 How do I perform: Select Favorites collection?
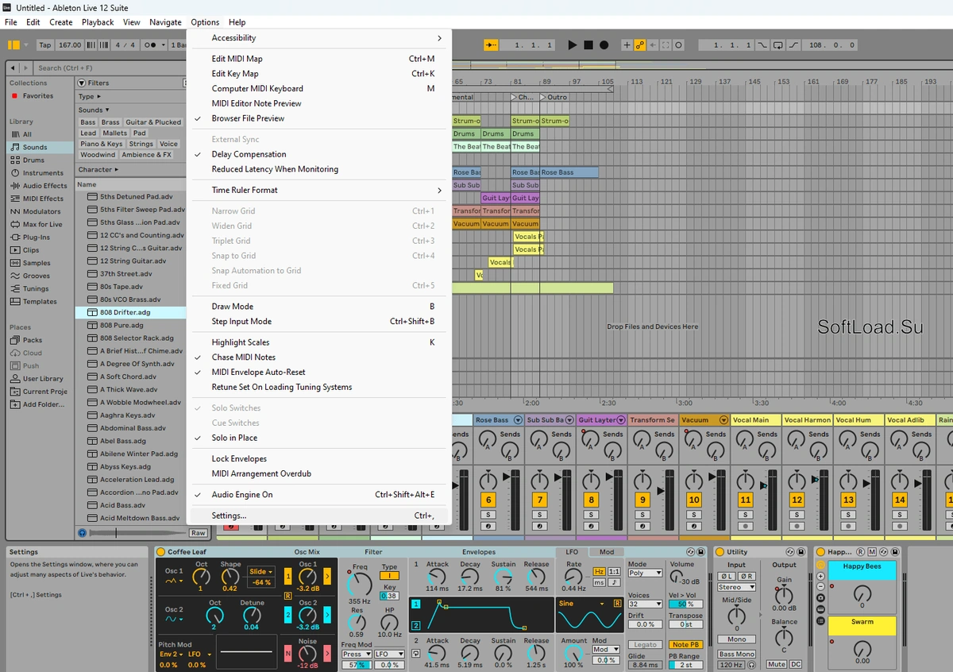pos(38,96)
